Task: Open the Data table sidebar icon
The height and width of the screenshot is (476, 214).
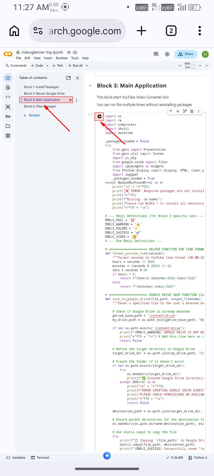Action: (8, 136)
